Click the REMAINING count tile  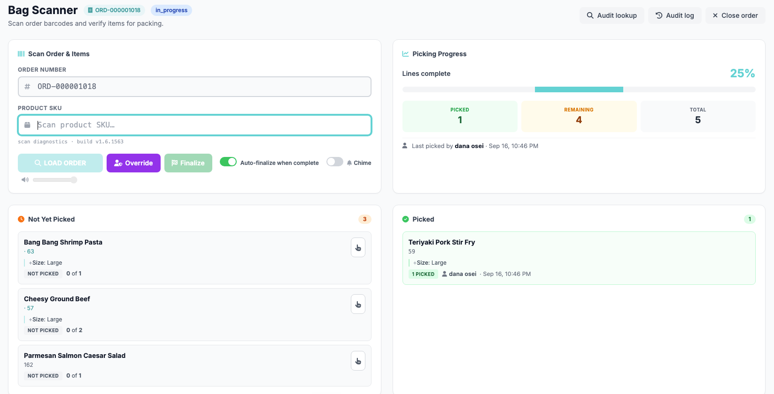pos(579,116)
